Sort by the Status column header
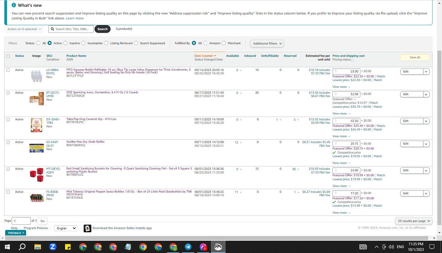Screen dimensions: 442x253 [x=20, y=56]
